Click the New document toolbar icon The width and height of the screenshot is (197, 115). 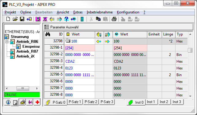tap(8, 19)
